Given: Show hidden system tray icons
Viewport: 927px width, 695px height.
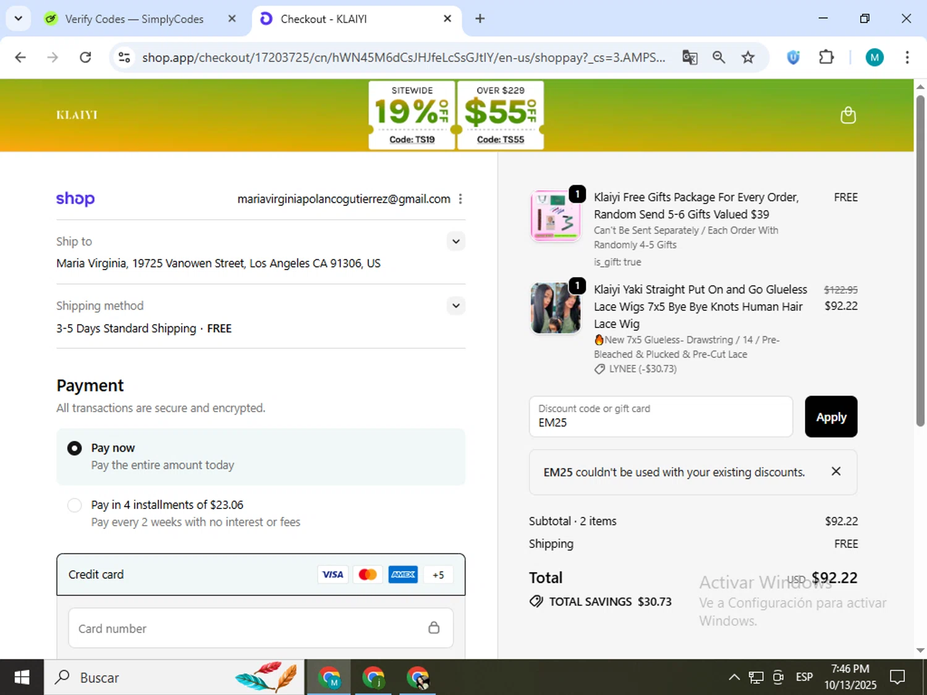Looking at the screenshot, I should pos(734,677).
